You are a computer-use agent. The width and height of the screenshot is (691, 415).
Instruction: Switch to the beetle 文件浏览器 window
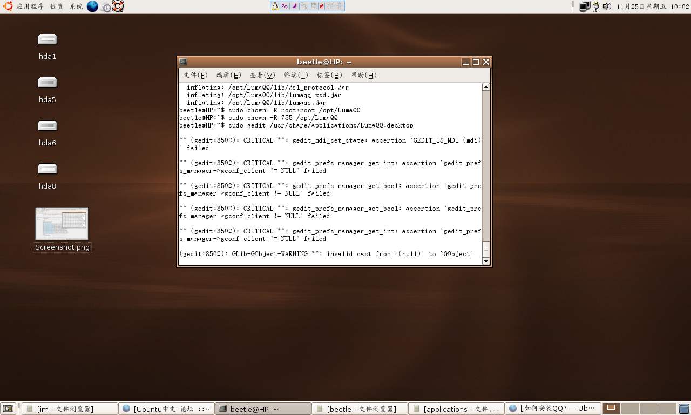point(360,409)
